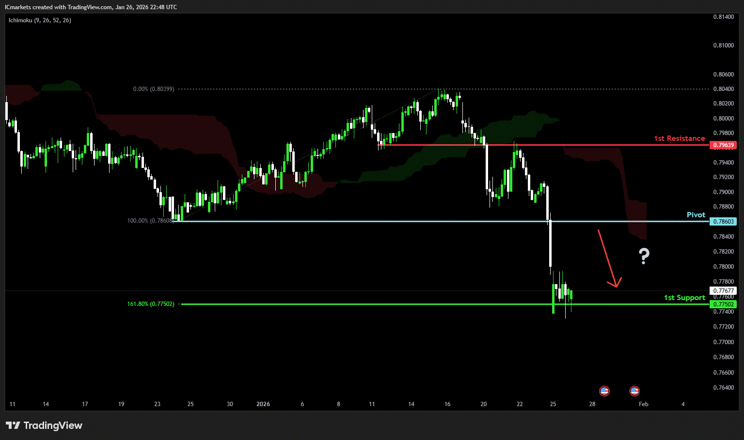Click the left US flag economic event icon

point(604,391)
